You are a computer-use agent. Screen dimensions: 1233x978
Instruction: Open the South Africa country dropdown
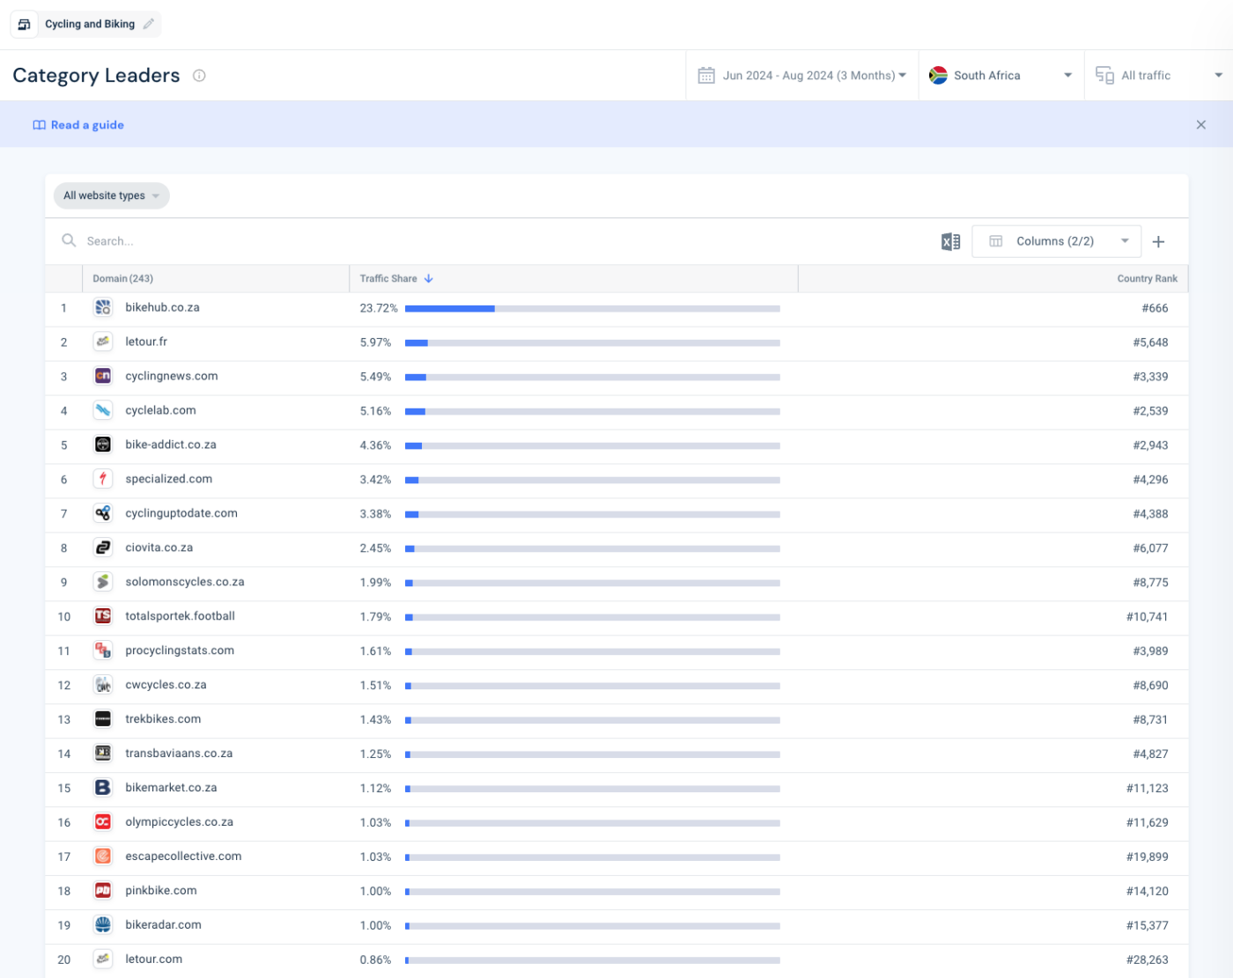pyautogui.click(x=1000, y=76)
